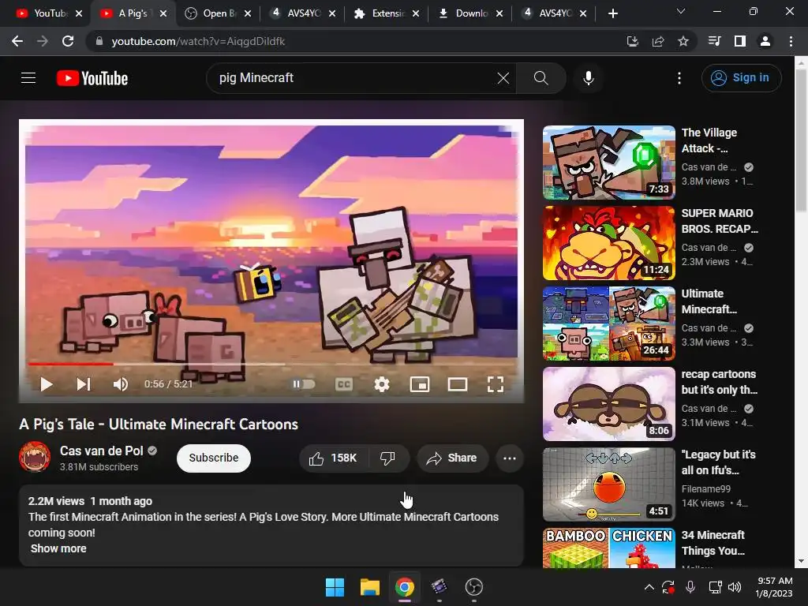Open SUPER MARIO BROS. RECAP video title

pos(720,221)
